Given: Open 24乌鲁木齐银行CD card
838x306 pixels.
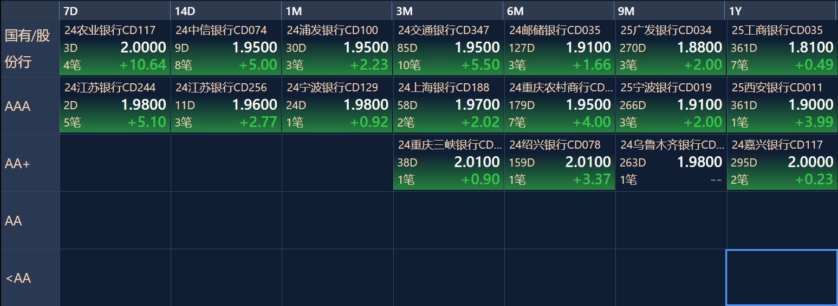Looking at the screenshot, I should point(671,162).
